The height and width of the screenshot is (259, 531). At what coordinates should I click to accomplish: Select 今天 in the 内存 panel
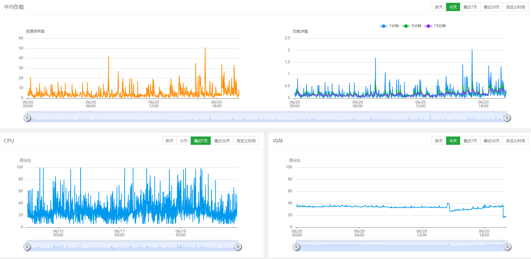tap(453, 141)
